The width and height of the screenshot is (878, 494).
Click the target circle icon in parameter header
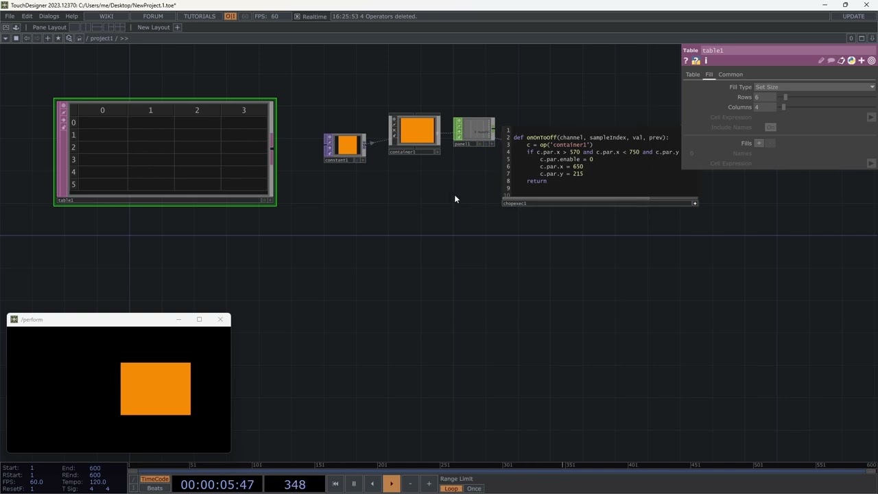point(872,61)
